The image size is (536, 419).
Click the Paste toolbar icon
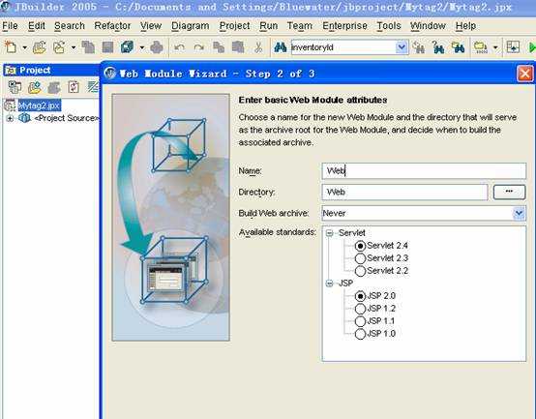tap(238, 47)
